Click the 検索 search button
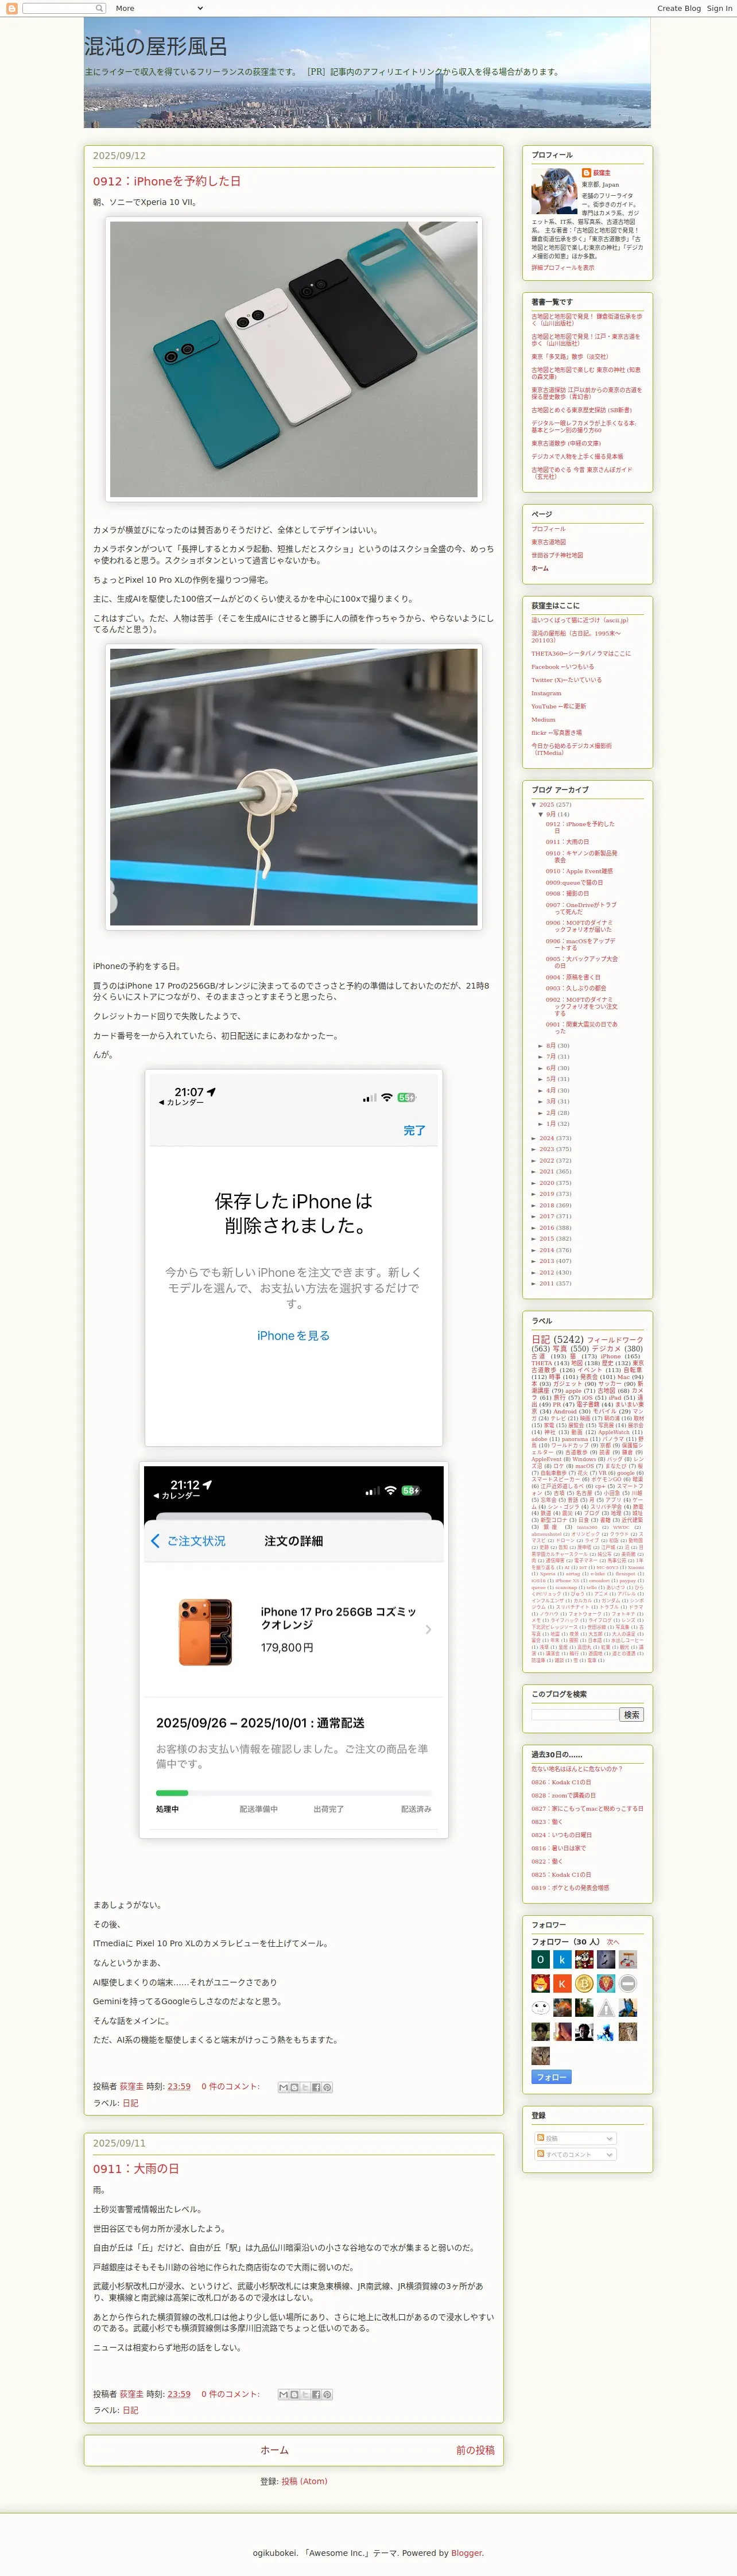 click(x=632, y=1714)
